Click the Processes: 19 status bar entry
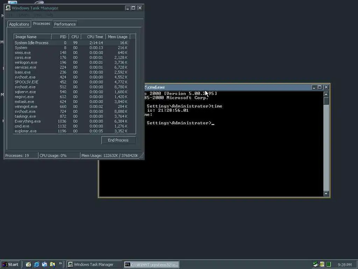This screenshot has width=358, height=269. point(21,156)
